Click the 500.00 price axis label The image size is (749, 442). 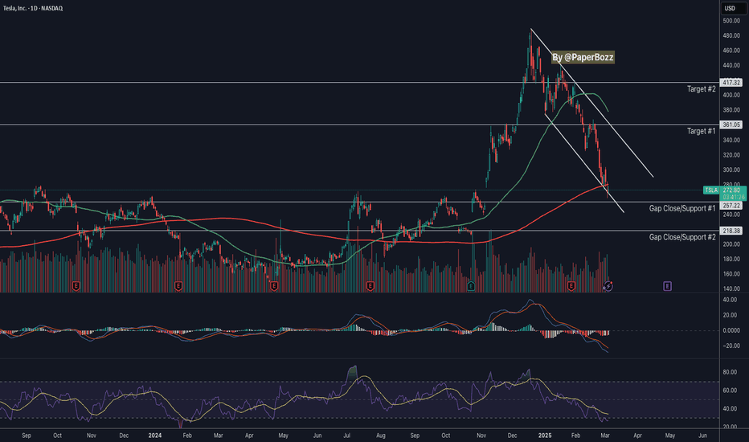[731, 21]
